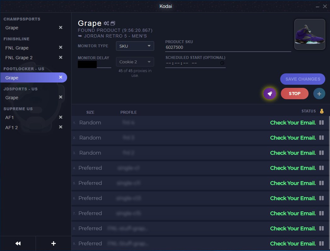Pause task 3 in the task list
Viewport: 330px width, 251px height.
coord(321,153)
